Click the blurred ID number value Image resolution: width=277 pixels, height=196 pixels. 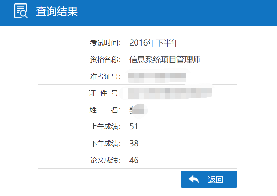pos(170,93)
